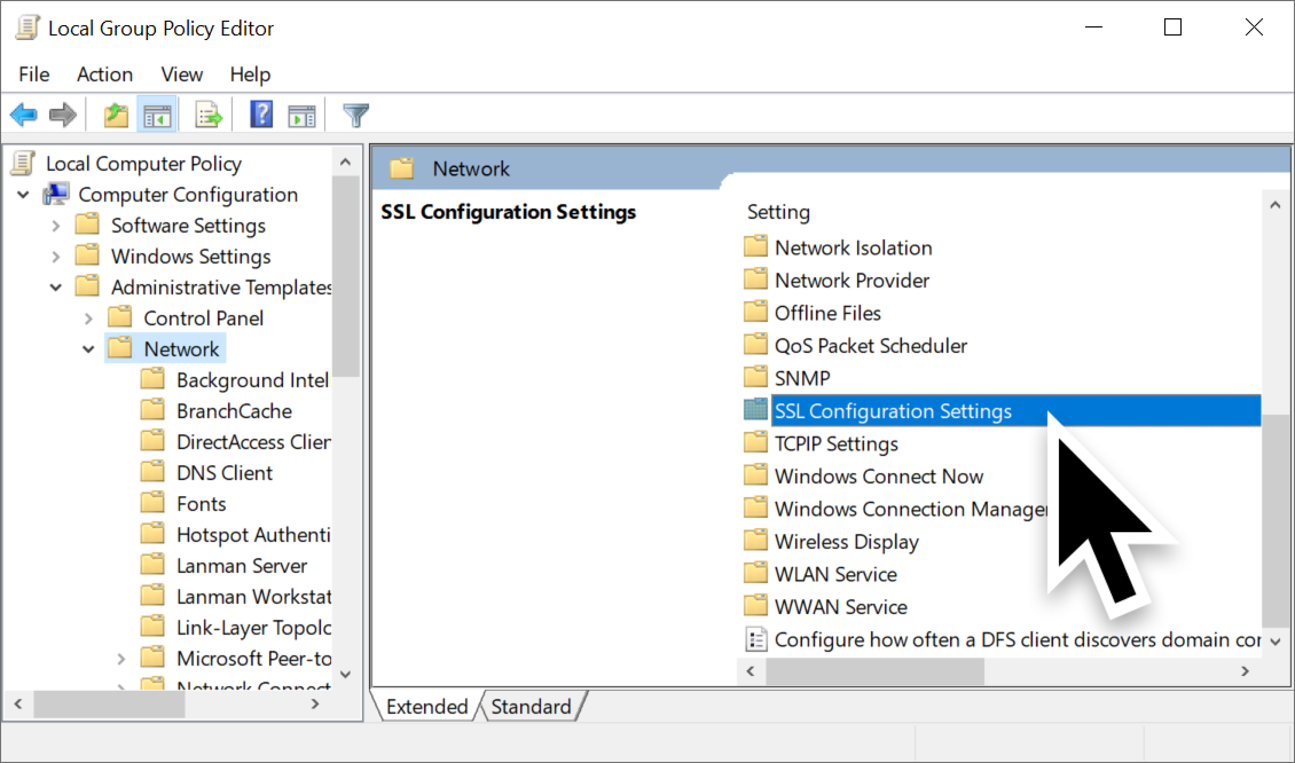The width and height of the screenshot is (1295, 763).
Task: Select the SSL Configuration Settings folder
Action: (893, 410)
